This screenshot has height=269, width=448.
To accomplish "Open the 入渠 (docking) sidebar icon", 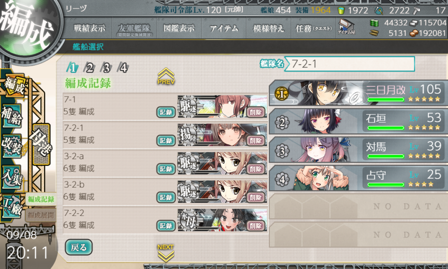I will 12,177.
